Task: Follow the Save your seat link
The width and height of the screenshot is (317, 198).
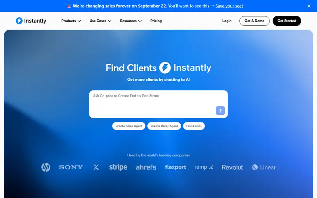Action: point(229,6)
